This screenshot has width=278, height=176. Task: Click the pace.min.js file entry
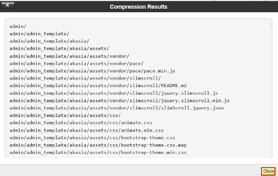pos(92,71)
